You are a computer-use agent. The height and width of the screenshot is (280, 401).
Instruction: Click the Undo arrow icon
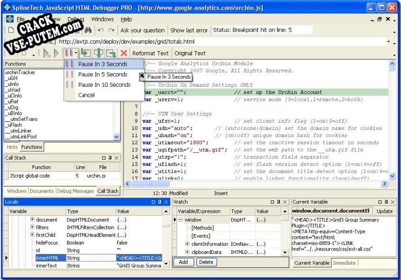(x=101, y=30)
